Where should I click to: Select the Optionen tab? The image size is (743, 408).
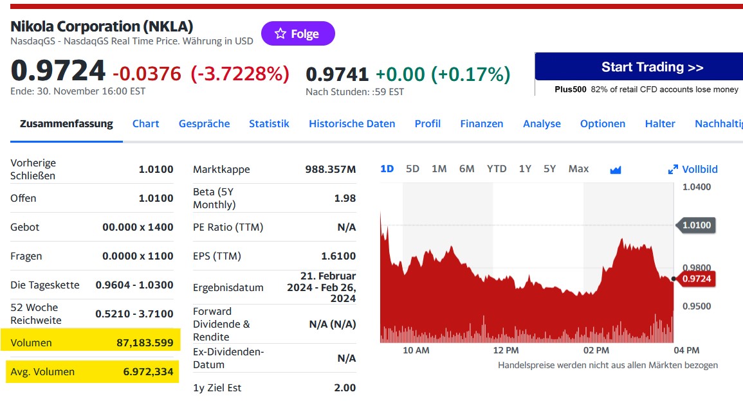coord(602,123)
